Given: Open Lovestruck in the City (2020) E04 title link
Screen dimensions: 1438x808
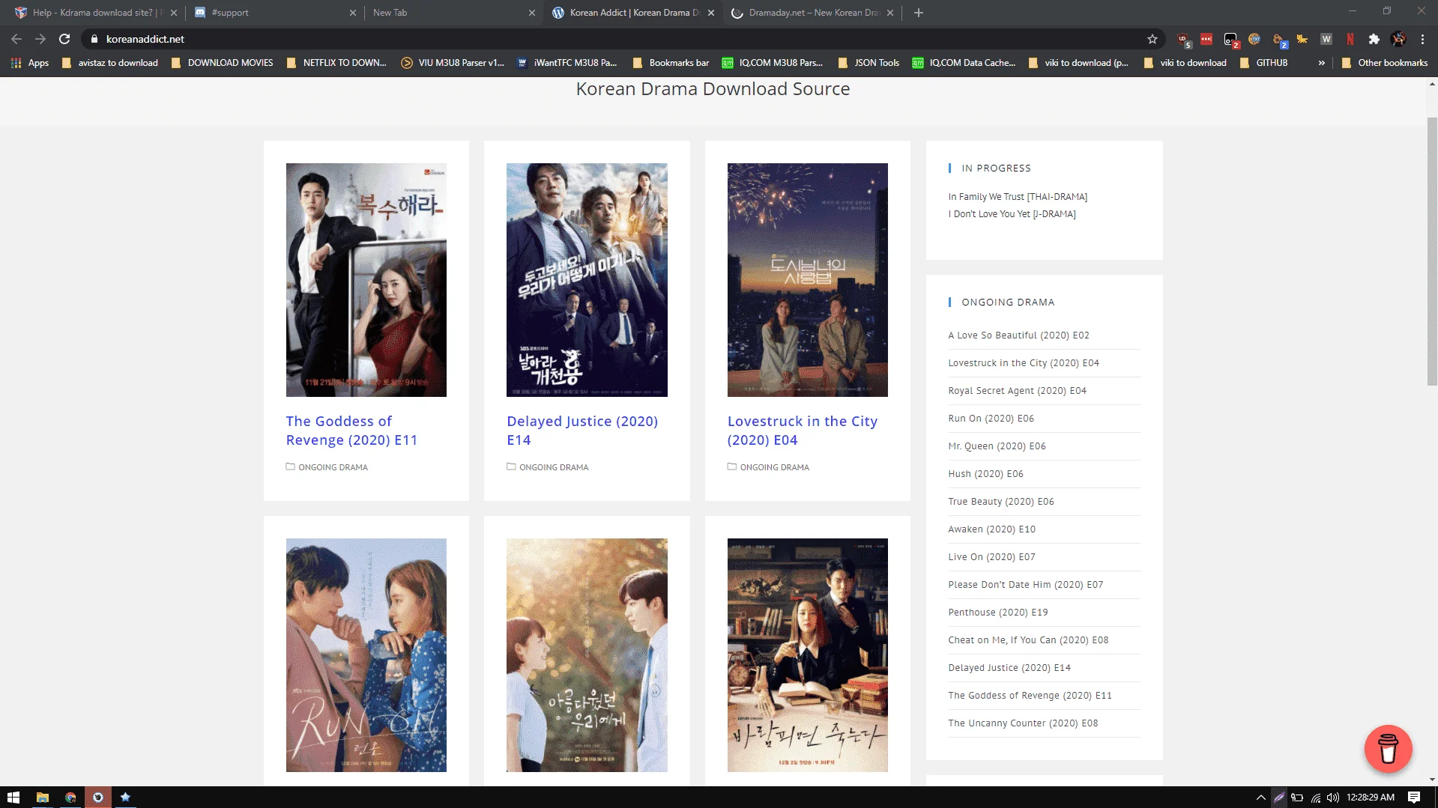Looking at the screenshot, I should tap(802, 431).
